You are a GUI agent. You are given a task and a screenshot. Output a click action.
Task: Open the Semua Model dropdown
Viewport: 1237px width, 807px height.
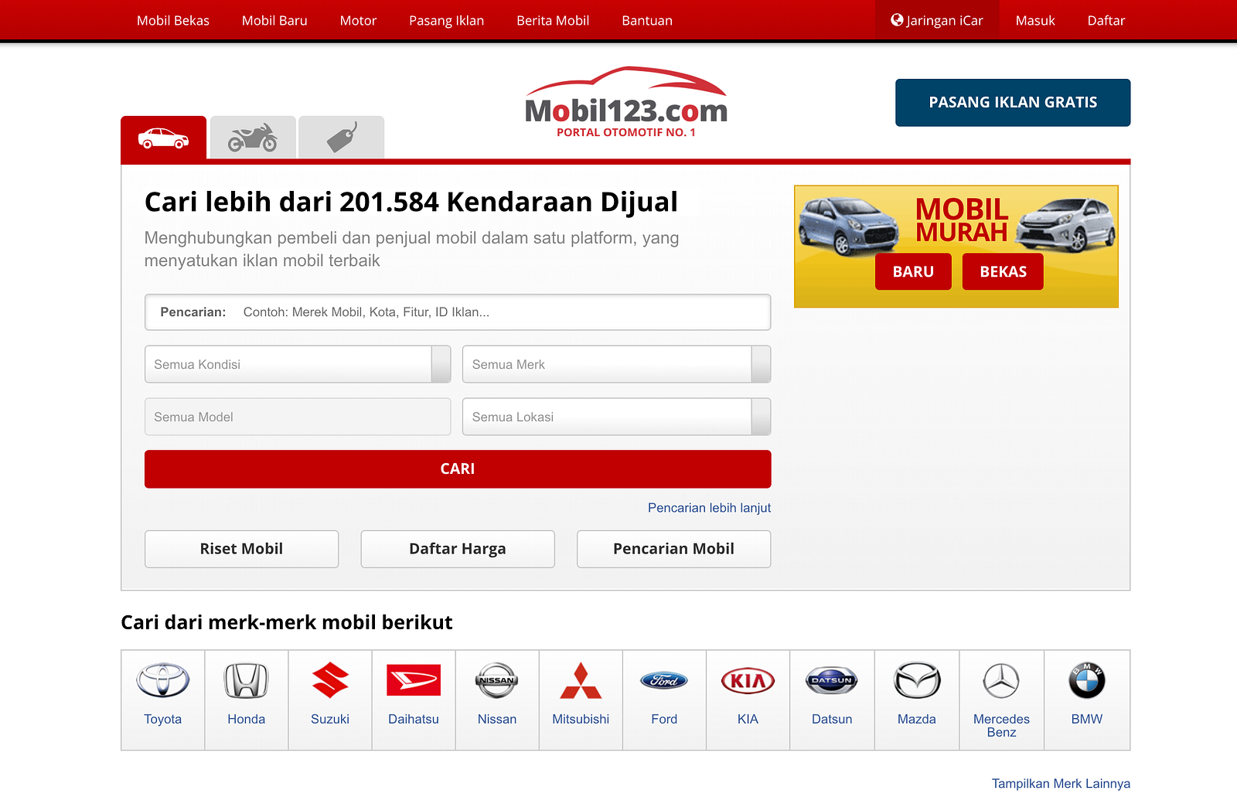[298, 417]
